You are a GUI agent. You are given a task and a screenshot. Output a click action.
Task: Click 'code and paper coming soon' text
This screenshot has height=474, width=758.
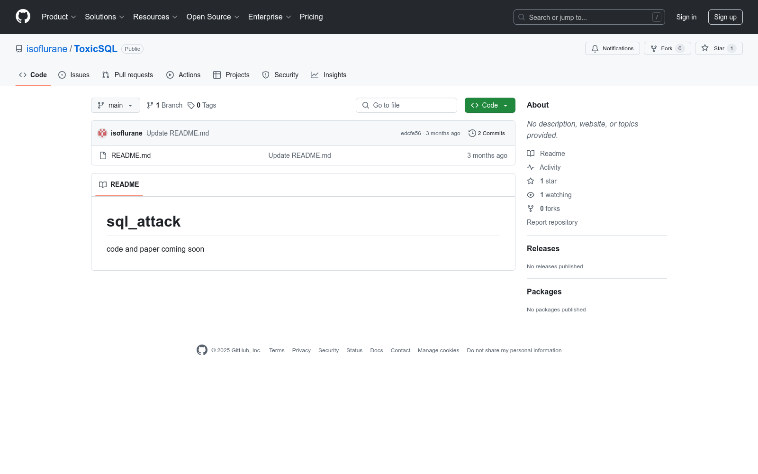point(155,249)
